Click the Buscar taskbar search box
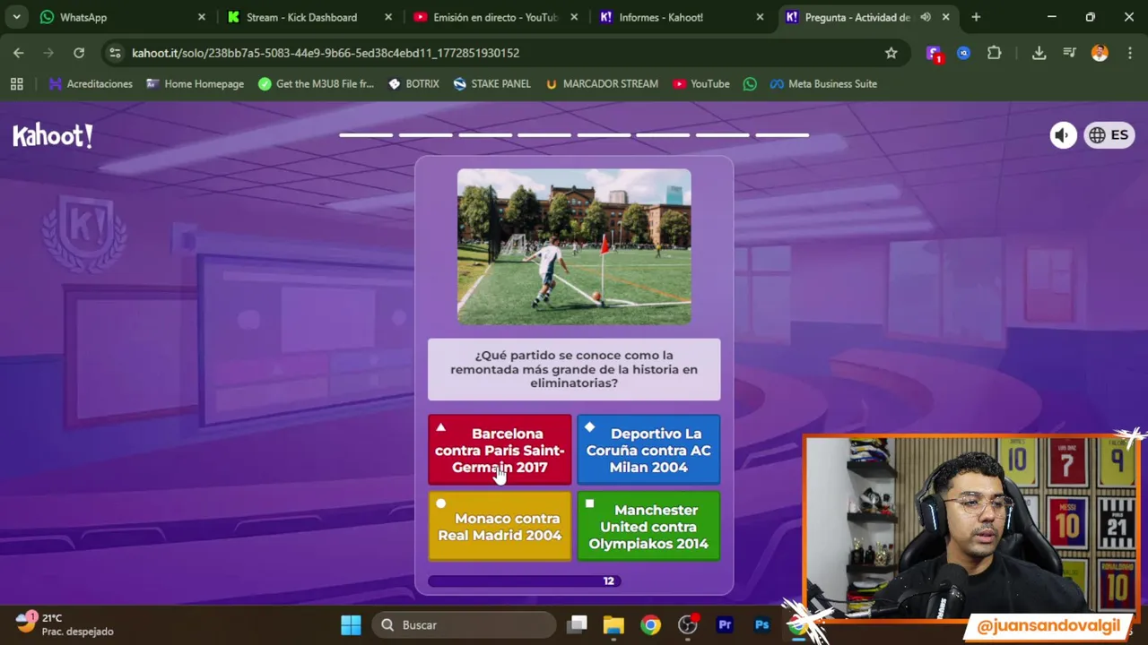 [x=465, y=624]
